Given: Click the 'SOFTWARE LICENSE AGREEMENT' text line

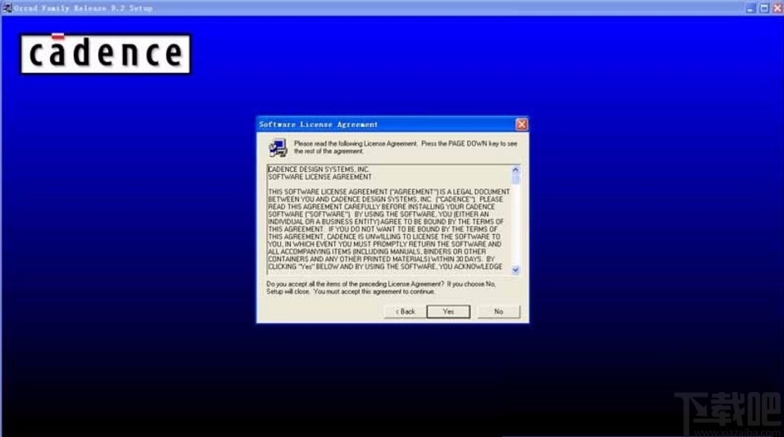Looking at the screenshot, I should 320,177.
